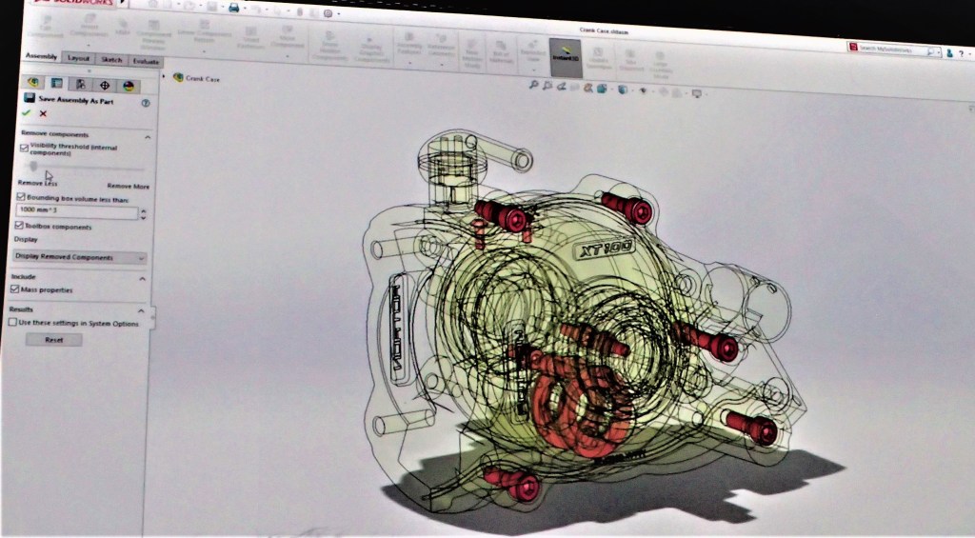Enable Use these settings in System Options
Image resolution: width=975 pixels, height=538 pixels.
pos(12,323)
